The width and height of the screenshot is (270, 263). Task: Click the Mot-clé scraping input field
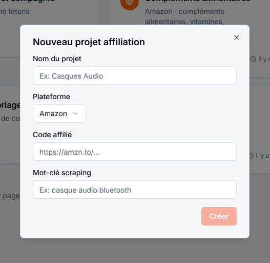pyautogui.click(x=135, y=190)
